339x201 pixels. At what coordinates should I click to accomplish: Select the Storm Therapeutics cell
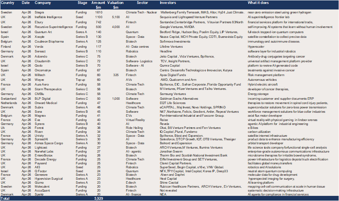(x=48, y=89)
